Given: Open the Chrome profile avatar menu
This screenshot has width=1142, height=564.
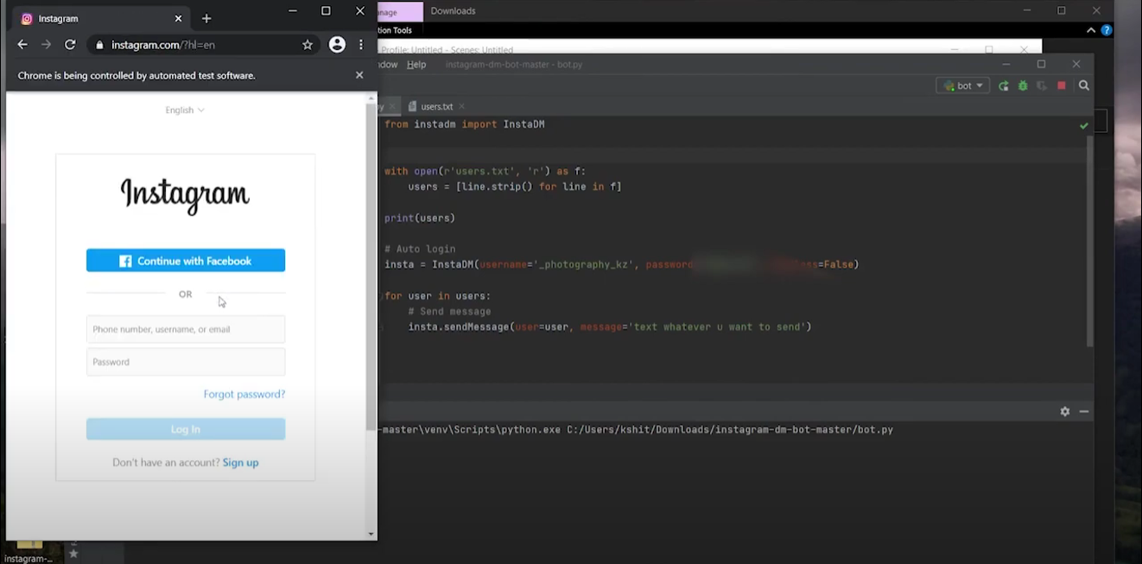Looking at the screenshot, I should point(337,45).
